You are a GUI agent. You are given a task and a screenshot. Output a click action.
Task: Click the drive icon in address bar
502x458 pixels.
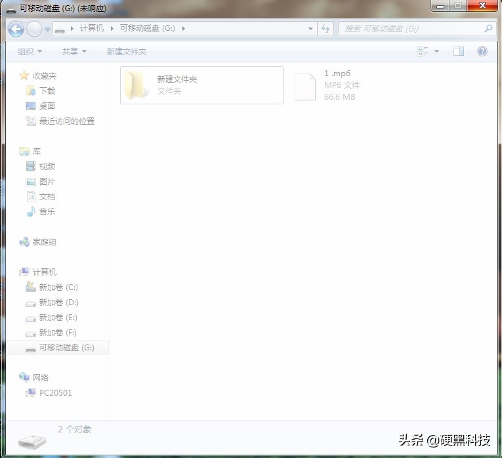60,30
